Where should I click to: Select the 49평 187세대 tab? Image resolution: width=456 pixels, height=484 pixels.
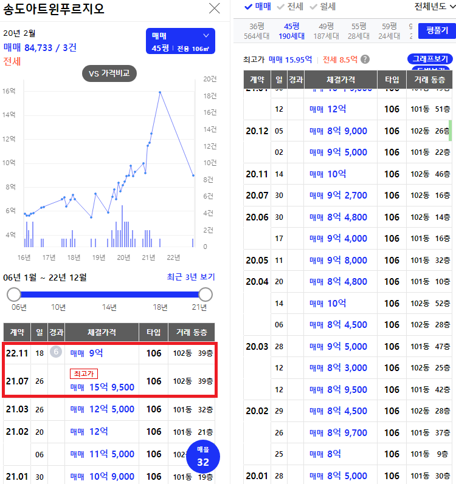(326, 31)
